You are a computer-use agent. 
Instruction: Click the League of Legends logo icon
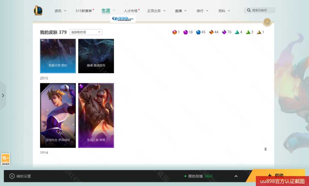point(38,11)
